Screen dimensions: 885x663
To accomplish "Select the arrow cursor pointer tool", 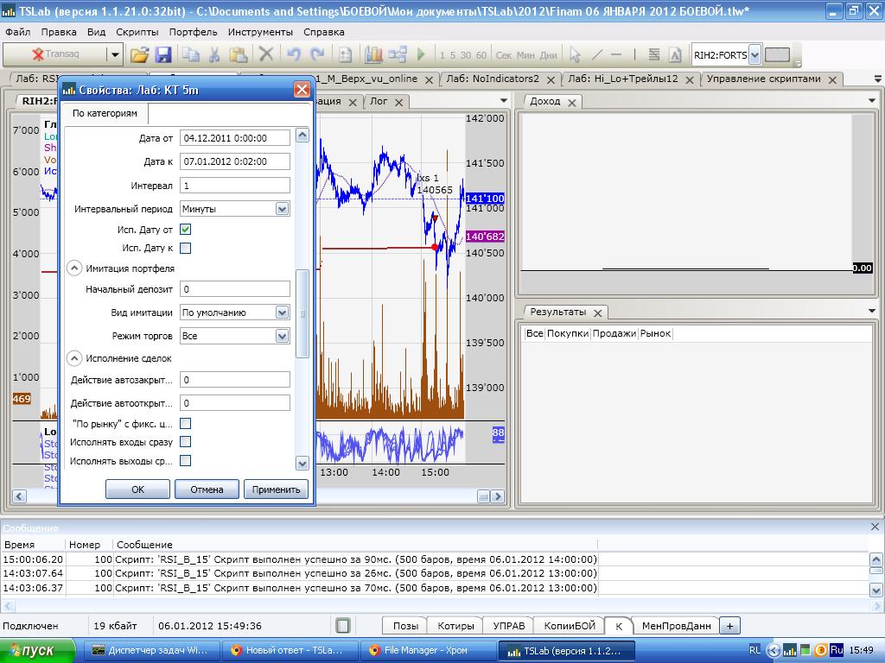I will pos(575,54).
